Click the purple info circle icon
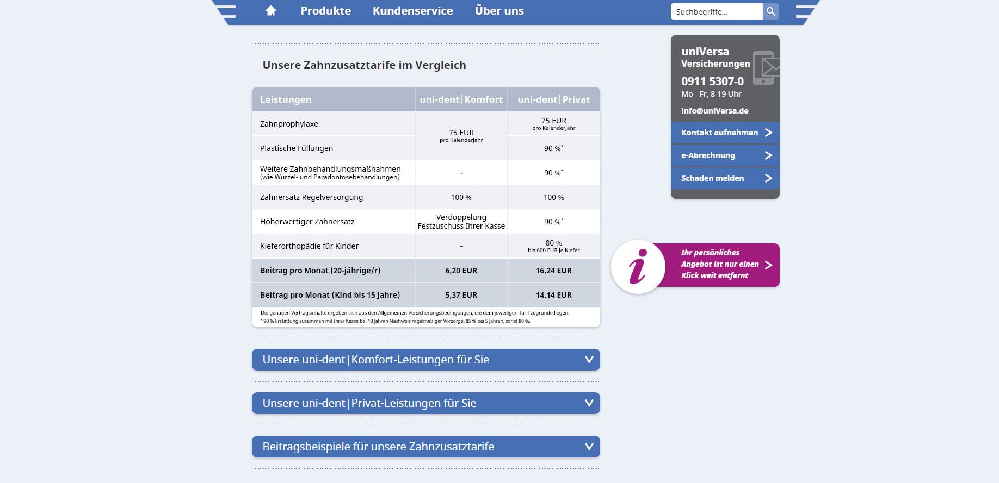 click(x=638, y=267)
